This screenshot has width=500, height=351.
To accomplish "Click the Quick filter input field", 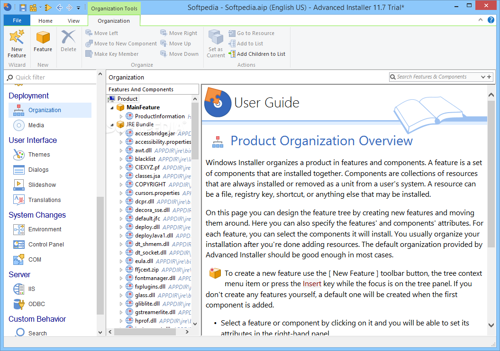I will [x=51, y=77].
